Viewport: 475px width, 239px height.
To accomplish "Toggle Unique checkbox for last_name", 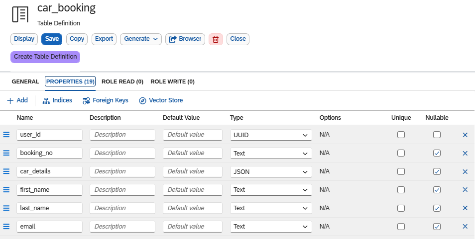I will coord(401,208).
